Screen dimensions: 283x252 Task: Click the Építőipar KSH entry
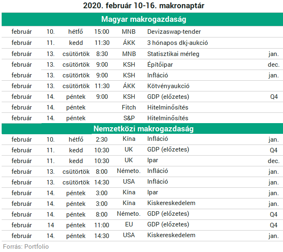160,65
